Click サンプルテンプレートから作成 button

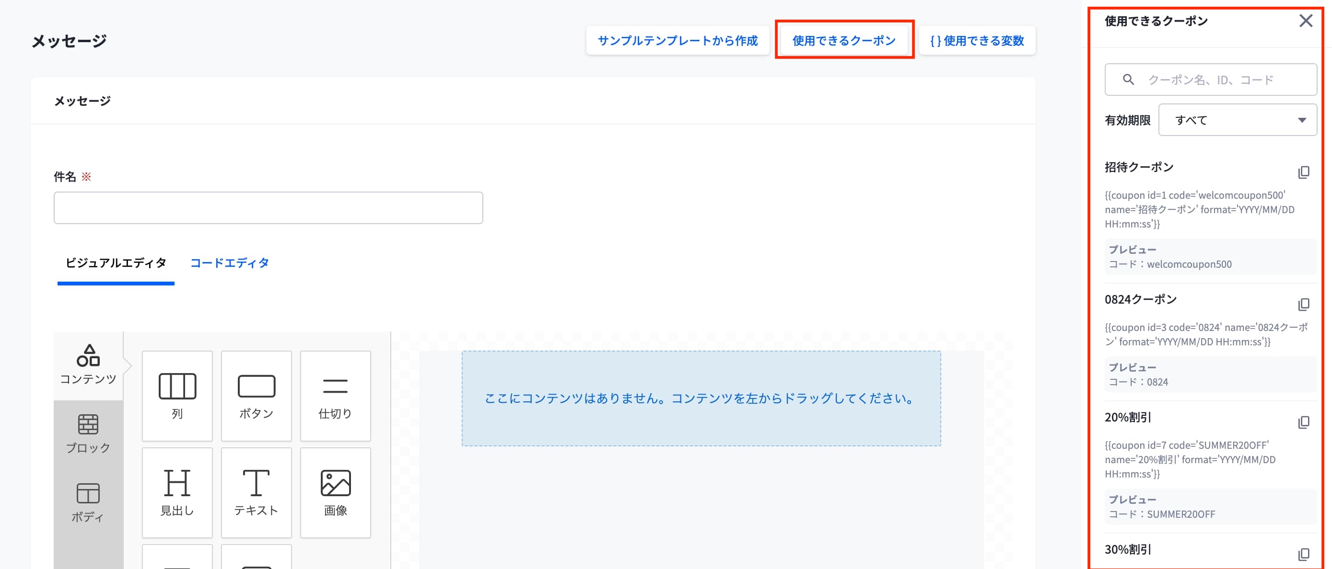tap(678, 40)
